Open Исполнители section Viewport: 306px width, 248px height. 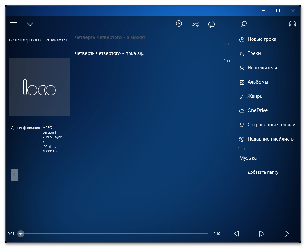click(x=262, y=68)
